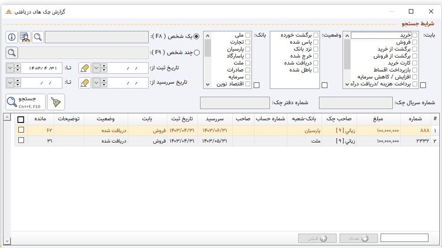Toggle the table header select-all checkbox

pos(20,119)
